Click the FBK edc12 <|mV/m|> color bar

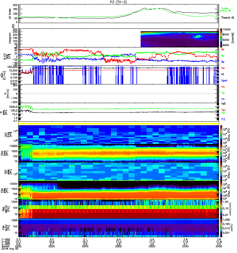(222, 209)
